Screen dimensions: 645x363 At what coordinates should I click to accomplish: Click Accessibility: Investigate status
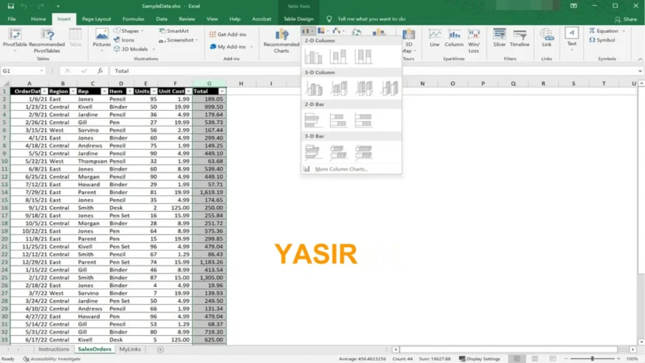[52, 359]
